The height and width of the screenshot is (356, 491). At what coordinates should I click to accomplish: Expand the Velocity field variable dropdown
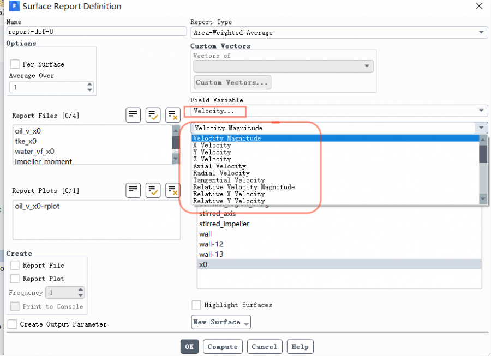[x=338, y=111]
